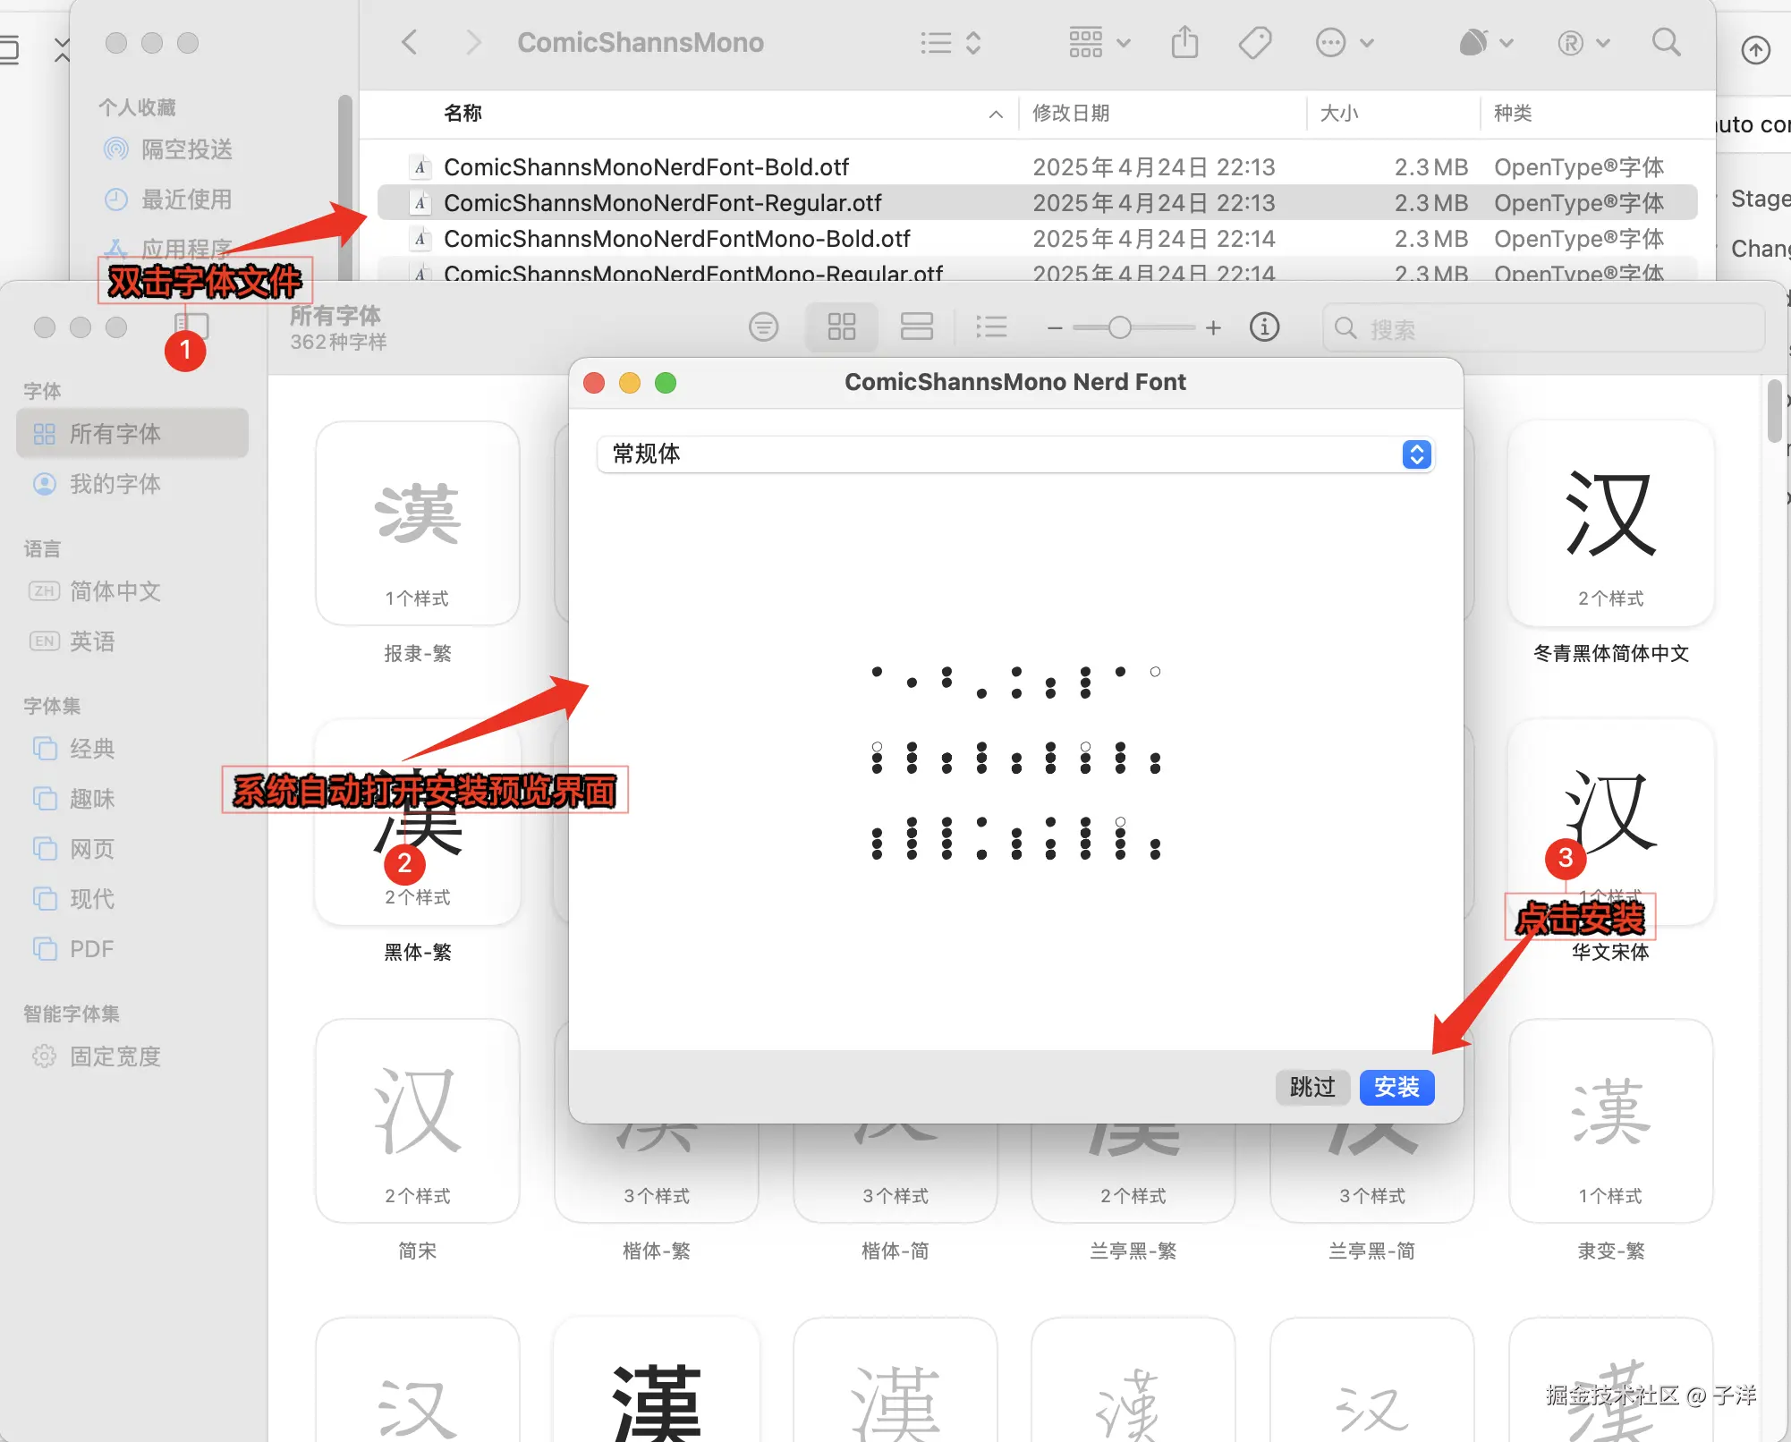
Task: Click the Font Book filter icon
Action: pos(763,327)
